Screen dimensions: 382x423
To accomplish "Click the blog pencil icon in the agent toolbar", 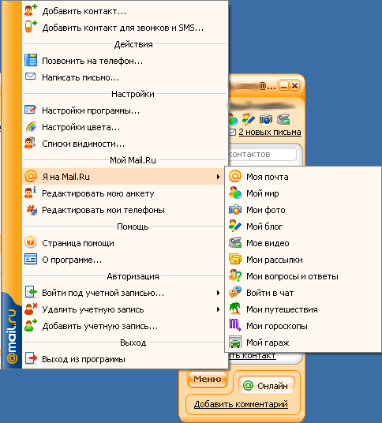I will click(x=248, y=119).
